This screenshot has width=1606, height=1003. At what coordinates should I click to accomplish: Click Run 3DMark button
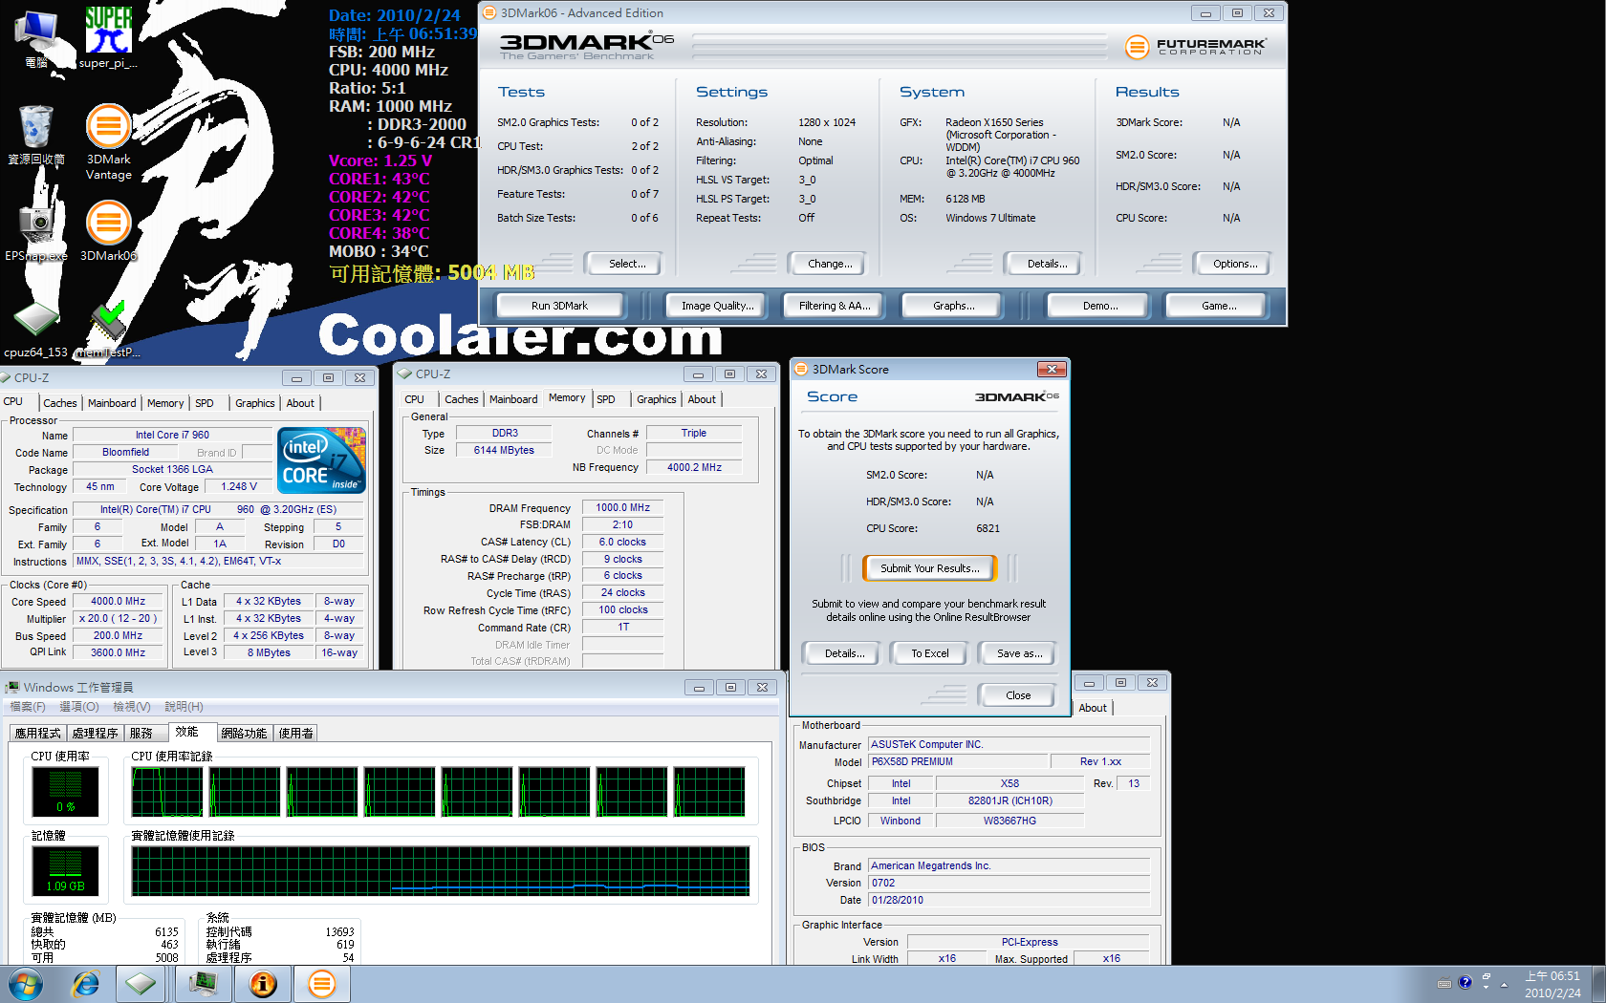[x=559, y=306]
